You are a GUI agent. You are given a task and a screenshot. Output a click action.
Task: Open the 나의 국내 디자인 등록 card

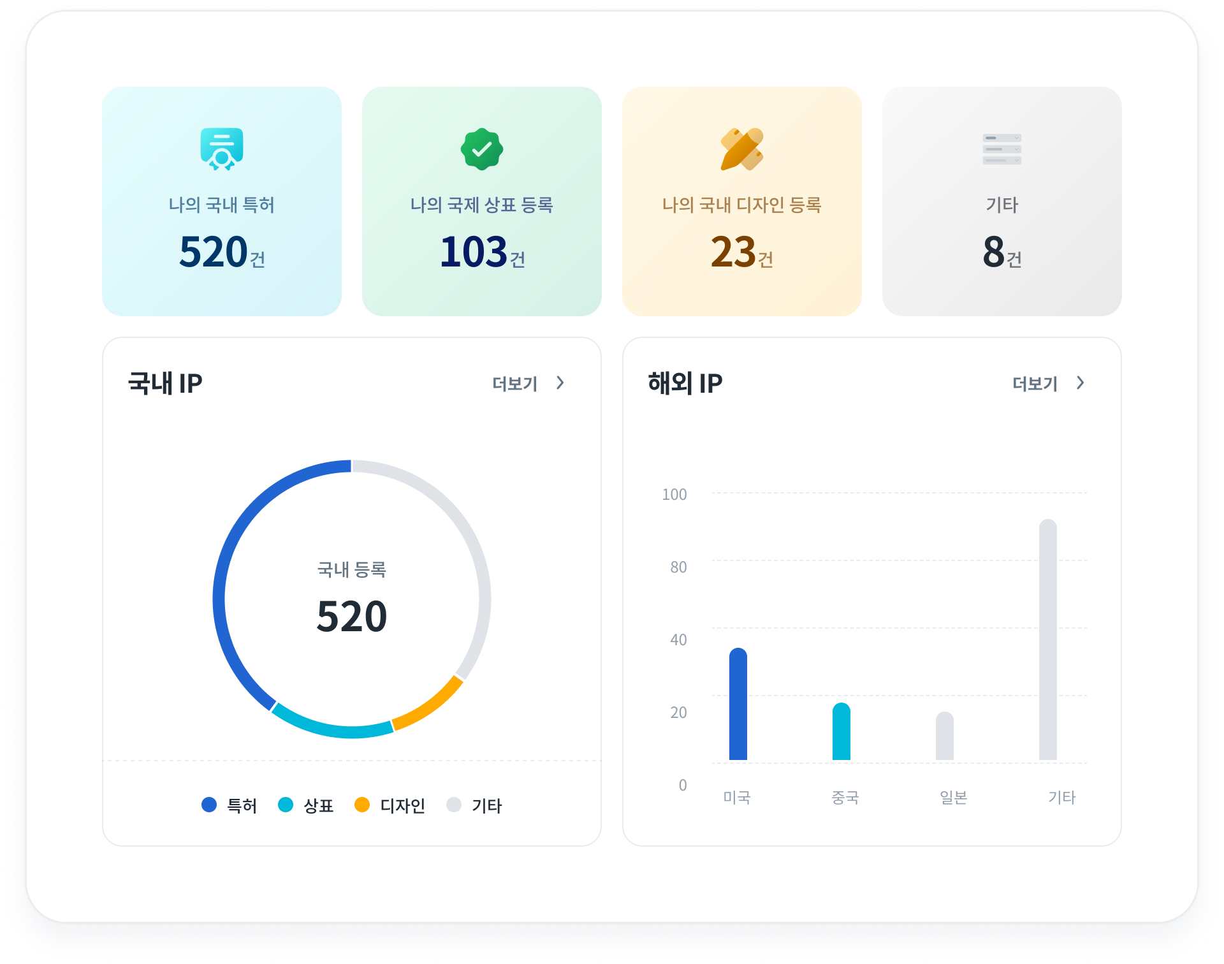click(741, 201)
